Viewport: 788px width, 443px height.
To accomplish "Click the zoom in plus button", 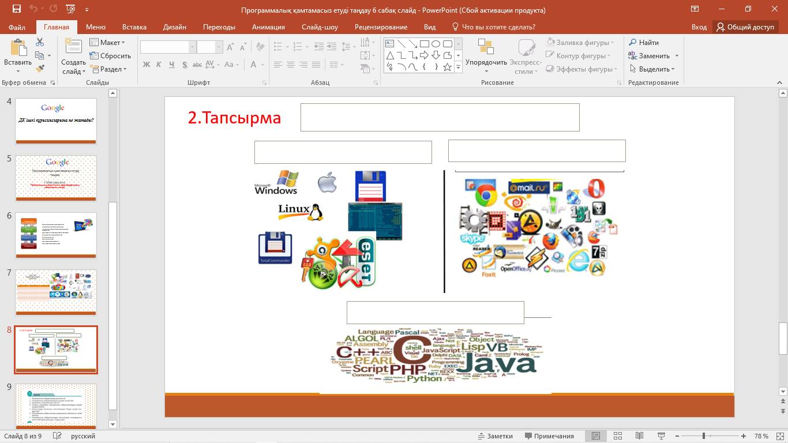I will [x=744, y=436].
